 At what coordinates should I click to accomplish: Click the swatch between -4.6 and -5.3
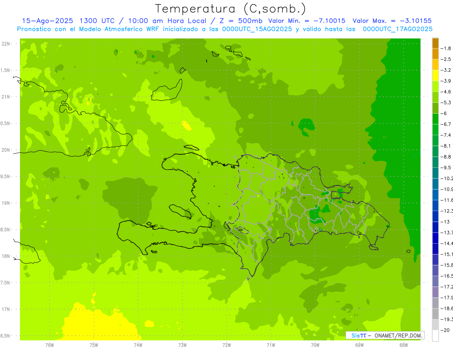435,97
